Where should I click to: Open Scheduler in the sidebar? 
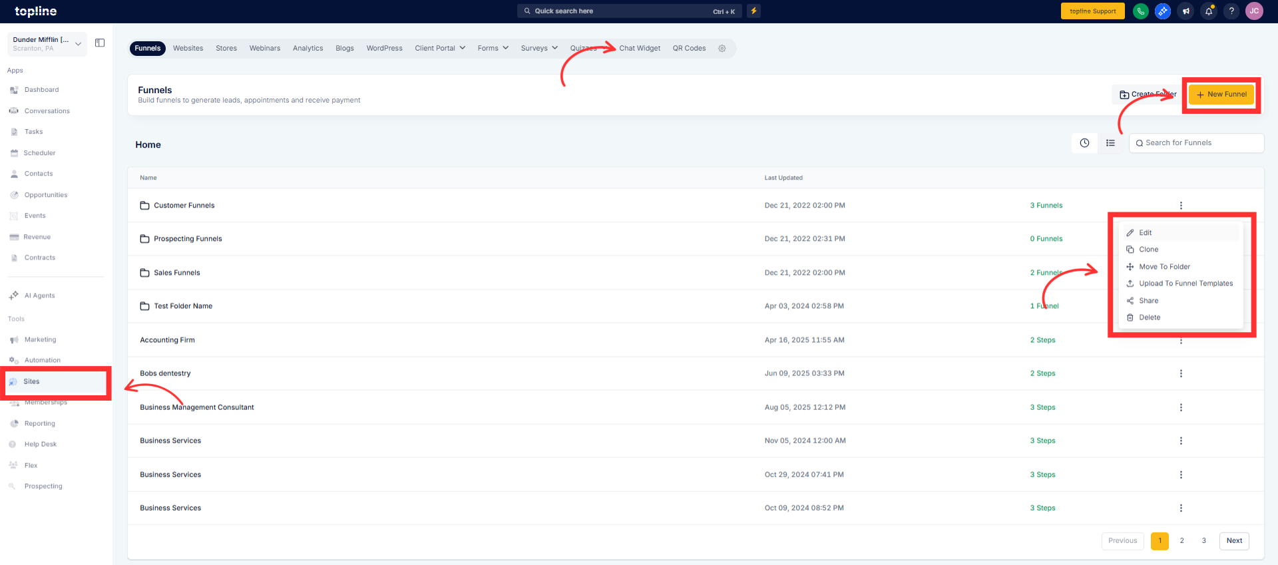pyautogui.click(x=39, y=153)
